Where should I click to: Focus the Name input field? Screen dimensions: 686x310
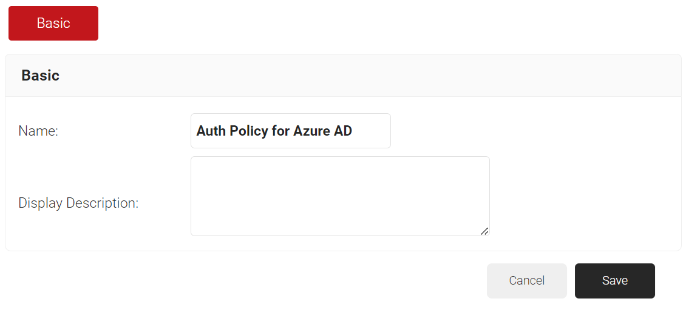(x=290, y=131)
